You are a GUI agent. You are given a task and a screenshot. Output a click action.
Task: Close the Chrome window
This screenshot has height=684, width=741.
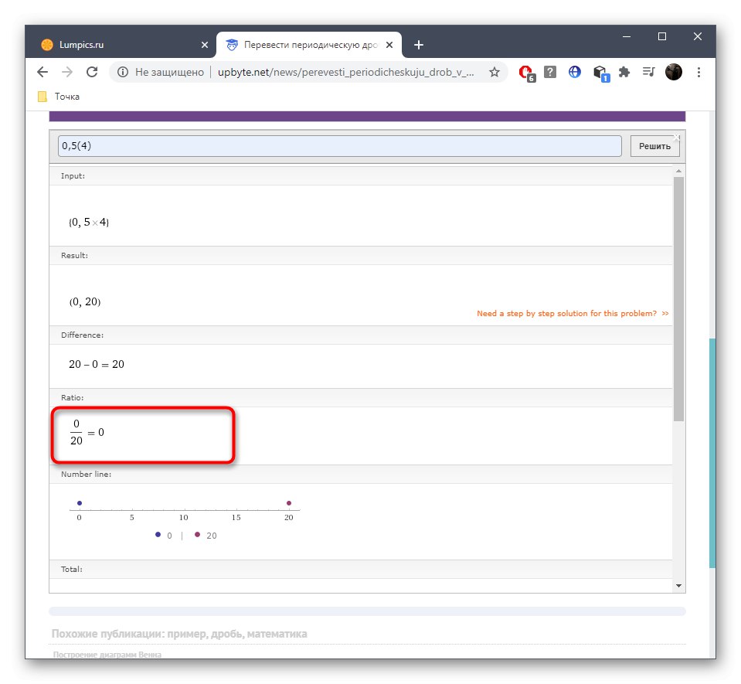tap(698, 36)
